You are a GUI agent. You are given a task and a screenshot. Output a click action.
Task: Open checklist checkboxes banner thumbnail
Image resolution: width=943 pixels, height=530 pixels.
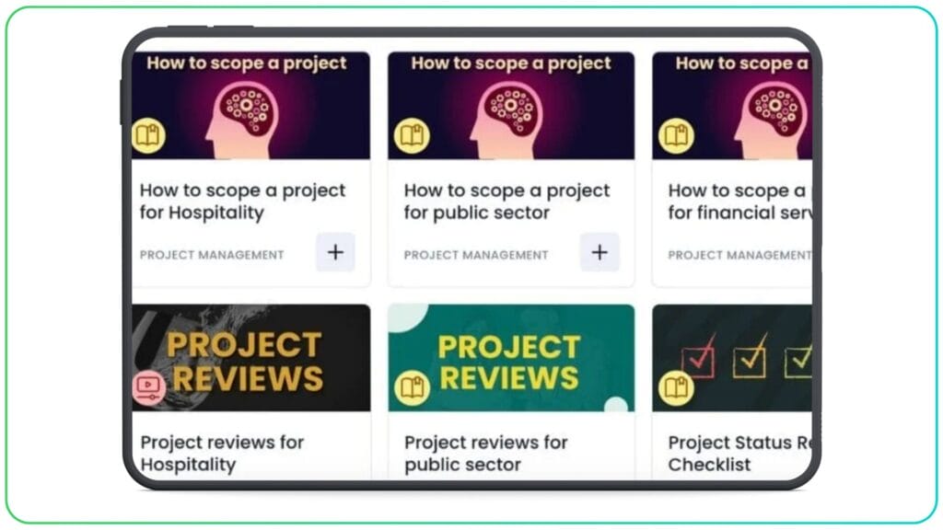pyautogui.click(x=732, y=358)
